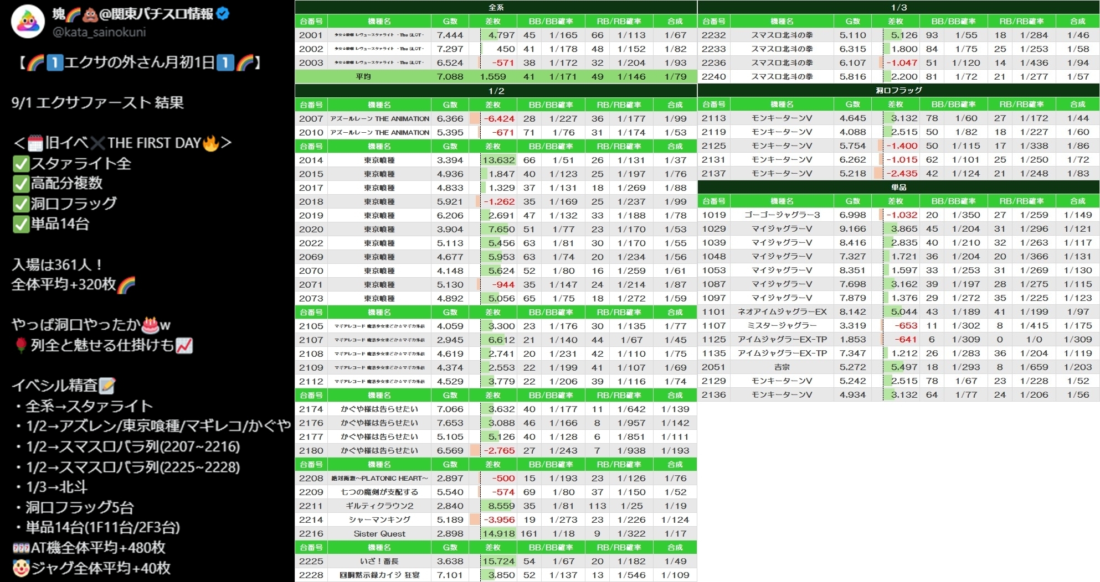1100x582 pixels.
Task: Click the いざ！番長 machine name
Action: [379, 561]
